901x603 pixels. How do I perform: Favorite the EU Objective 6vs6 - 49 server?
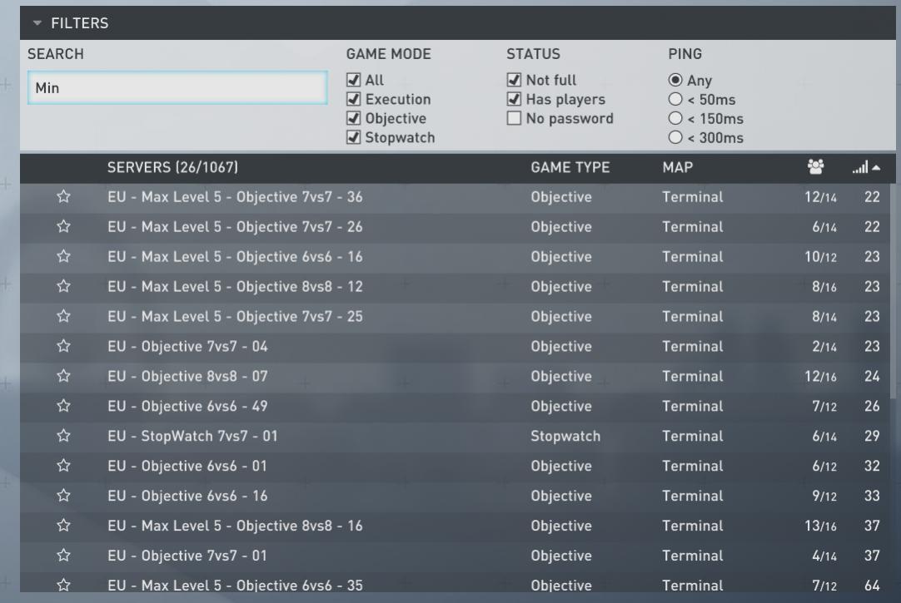click(62, 407)
